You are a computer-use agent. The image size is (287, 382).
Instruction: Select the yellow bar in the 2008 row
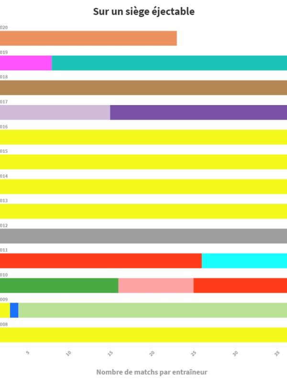click(x=143, y=335)
